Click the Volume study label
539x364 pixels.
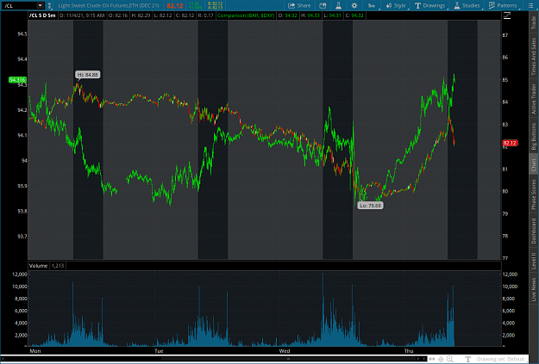click(x=38, y=266)
